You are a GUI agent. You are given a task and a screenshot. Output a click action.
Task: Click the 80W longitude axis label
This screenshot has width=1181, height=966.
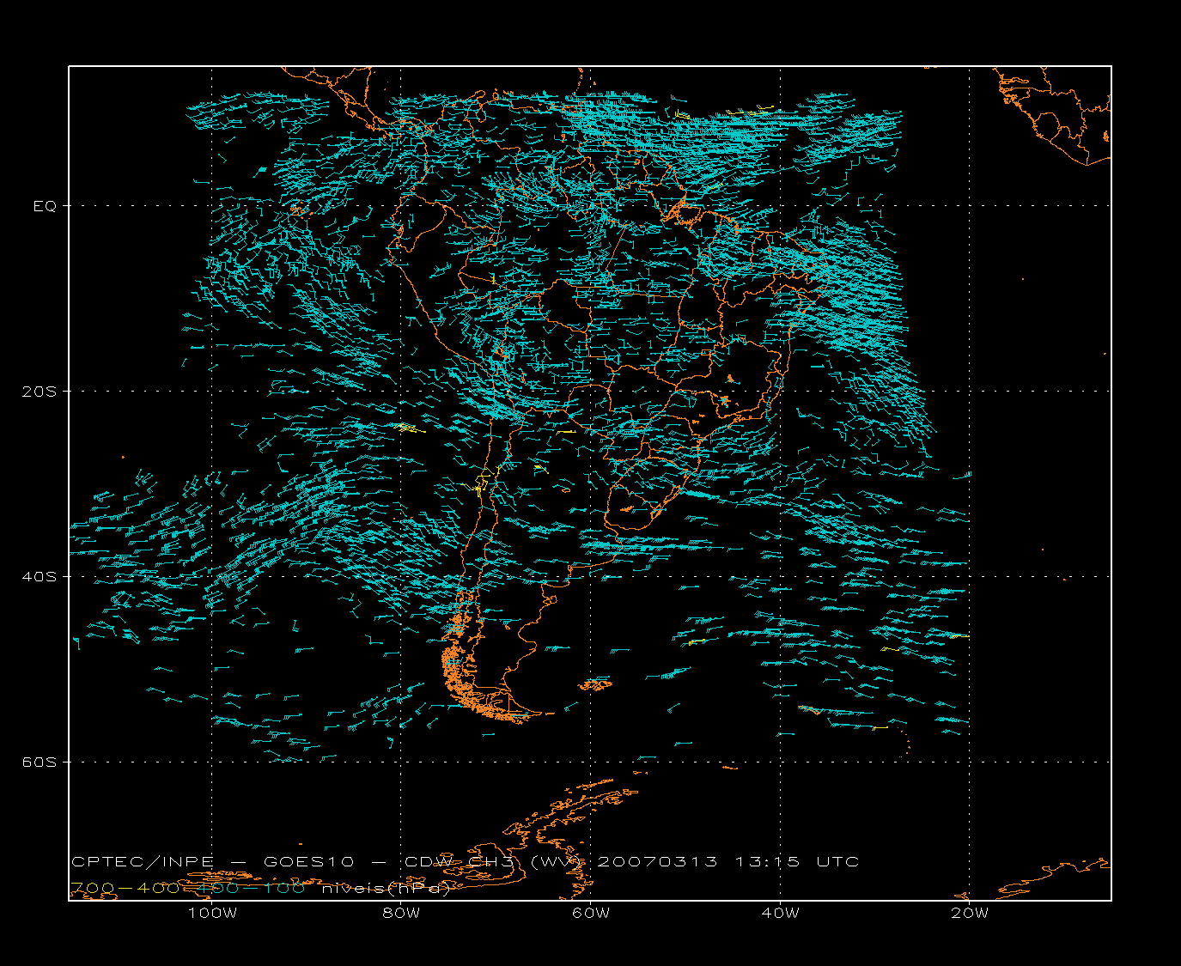(x=401, y=913)
